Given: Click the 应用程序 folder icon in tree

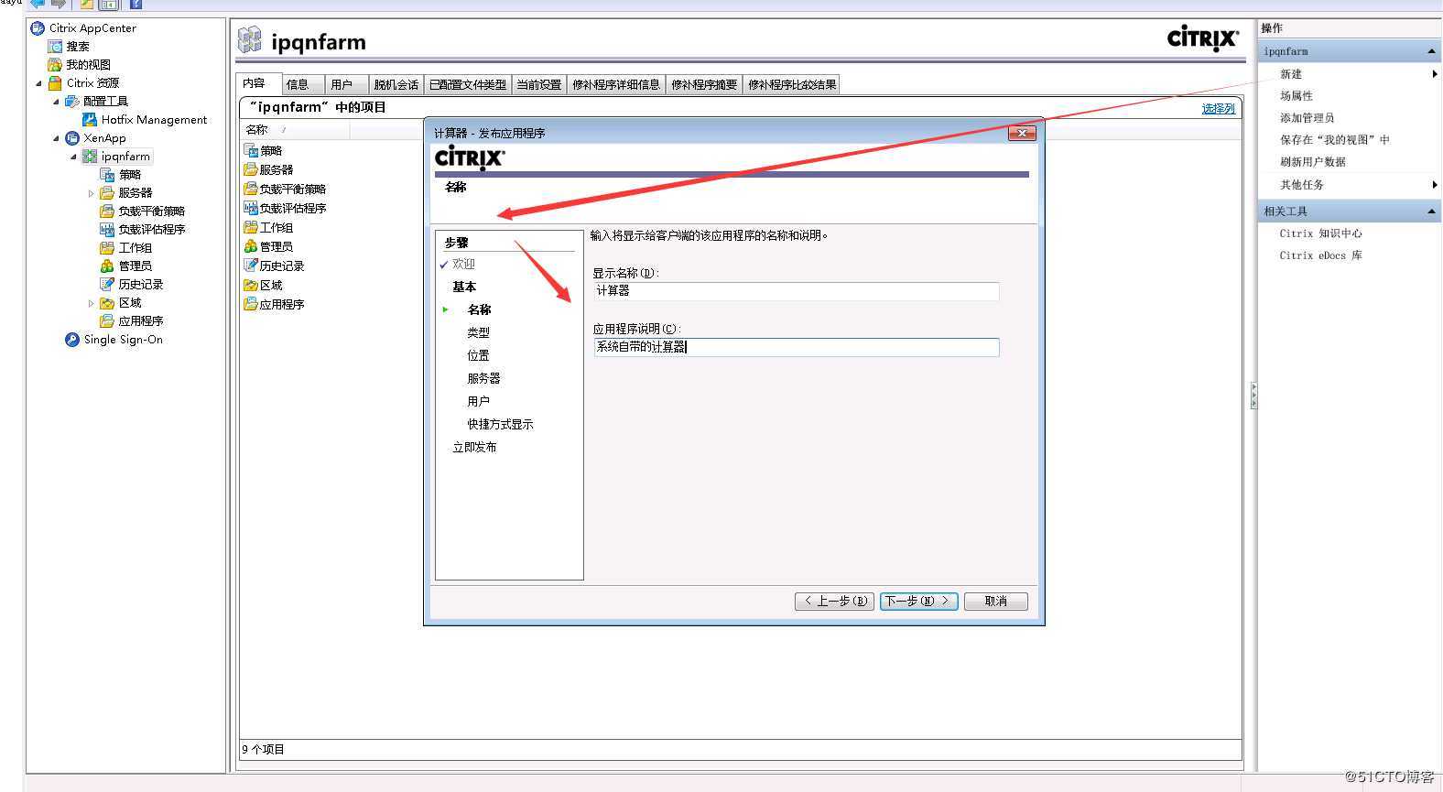Looking at the screenshot, I should (x=107, y=320).
